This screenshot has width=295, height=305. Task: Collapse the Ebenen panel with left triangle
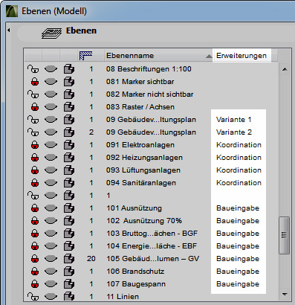click(9, 30)
